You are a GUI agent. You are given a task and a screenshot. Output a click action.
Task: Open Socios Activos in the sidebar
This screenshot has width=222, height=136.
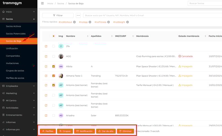14,26
